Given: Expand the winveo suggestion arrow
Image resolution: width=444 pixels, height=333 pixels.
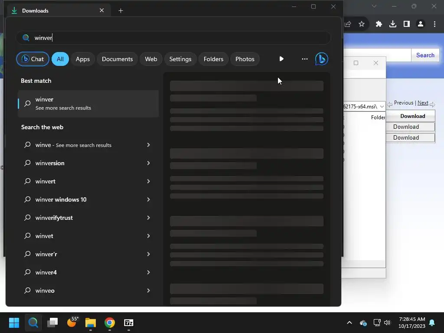Looking at the screenshot, I should 148,291.
